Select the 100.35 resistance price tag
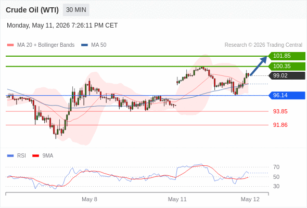Screen dimensions: 307x208 pos(287,67)
